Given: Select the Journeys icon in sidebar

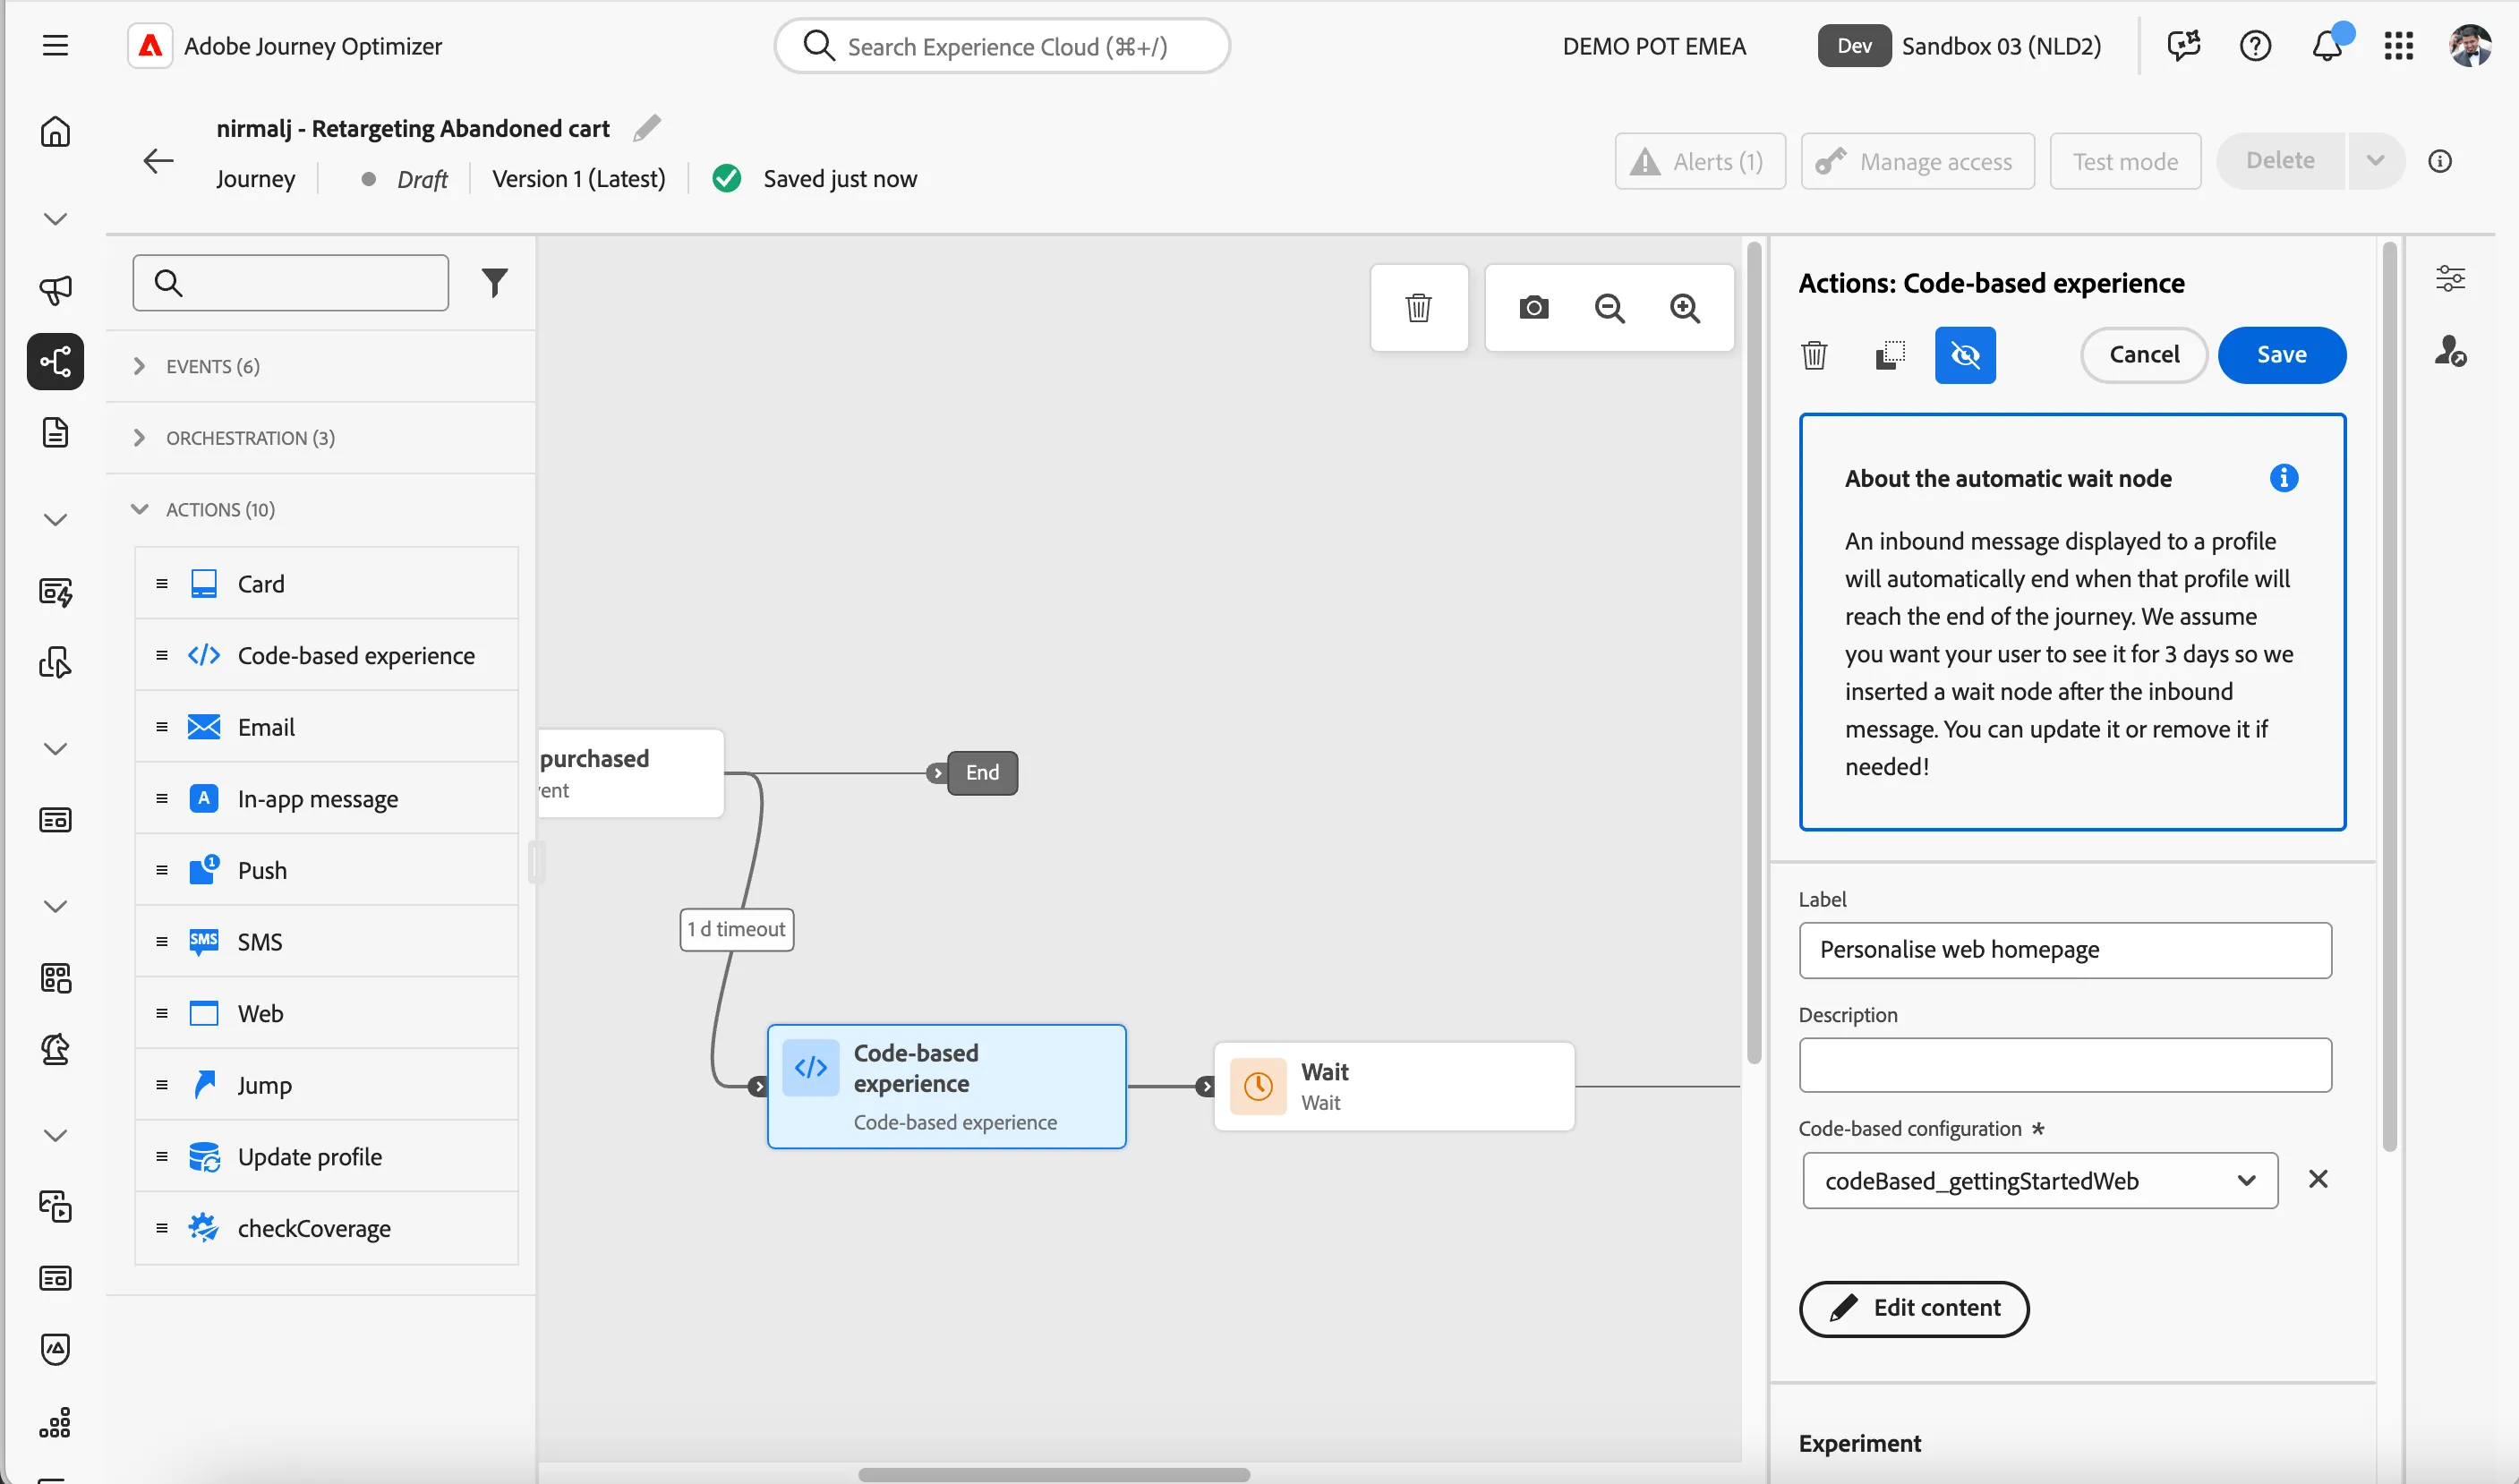Looking at the screenshot, I should [x=55, y=361].
